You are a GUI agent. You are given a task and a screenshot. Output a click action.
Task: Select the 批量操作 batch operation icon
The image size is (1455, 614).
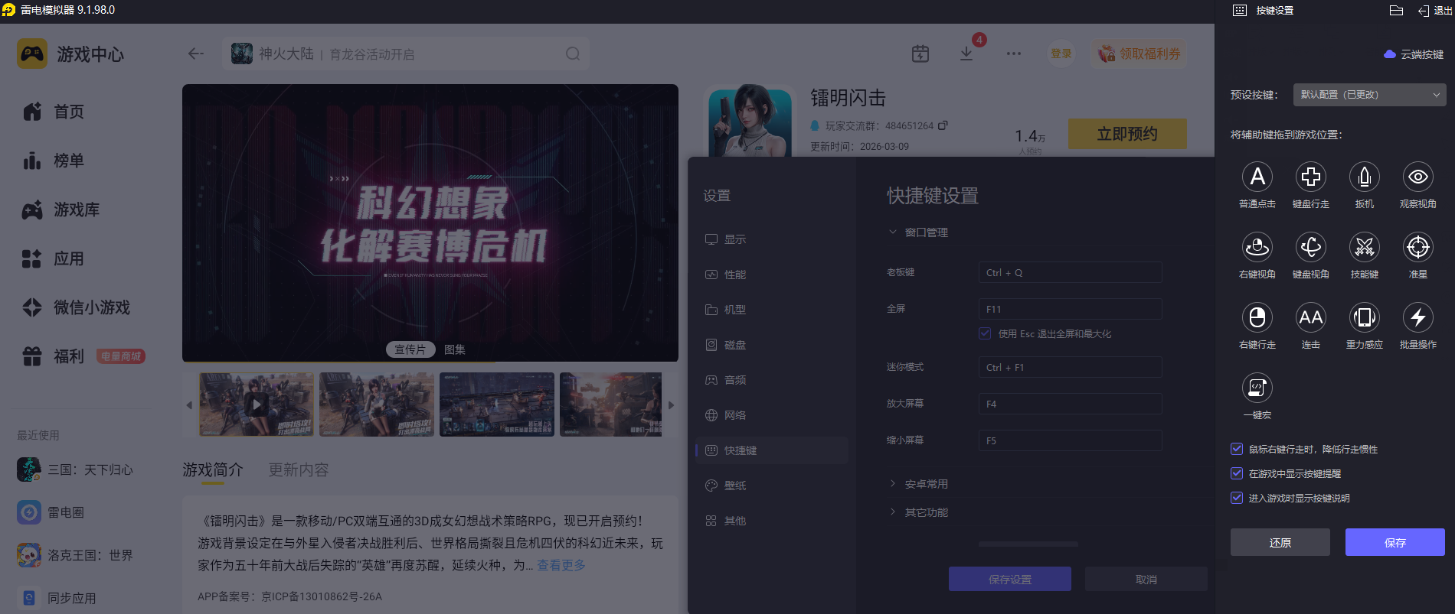click(1417, 317)
